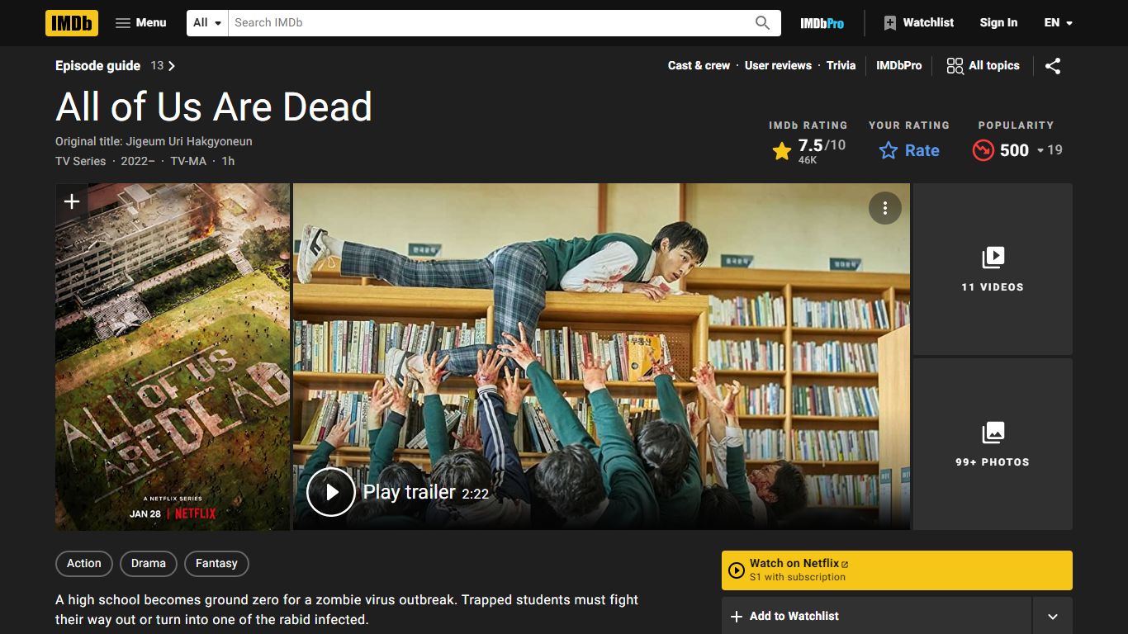Click the share icon
Viewport: 1128px width, 634px height.
(1053, 66)
